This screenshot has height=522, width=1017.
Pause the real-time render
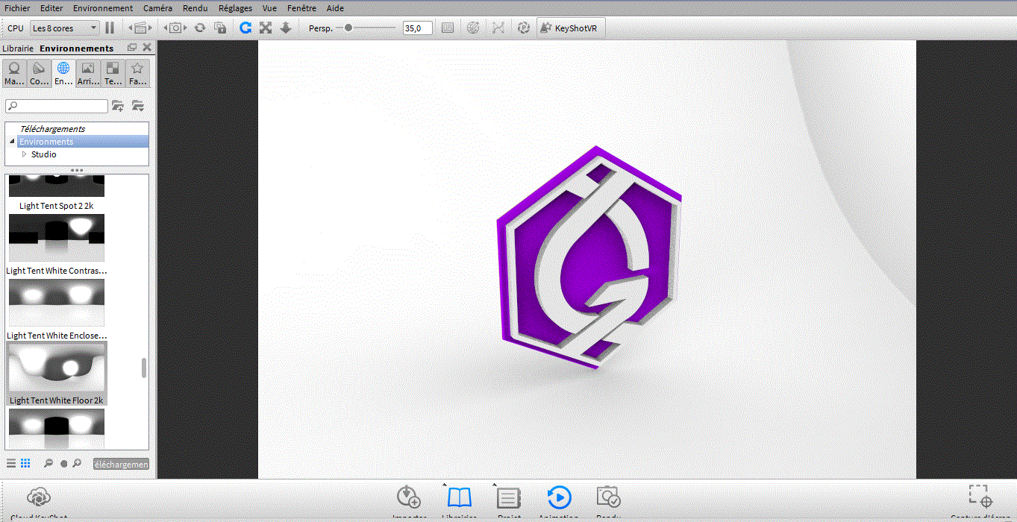110,28
